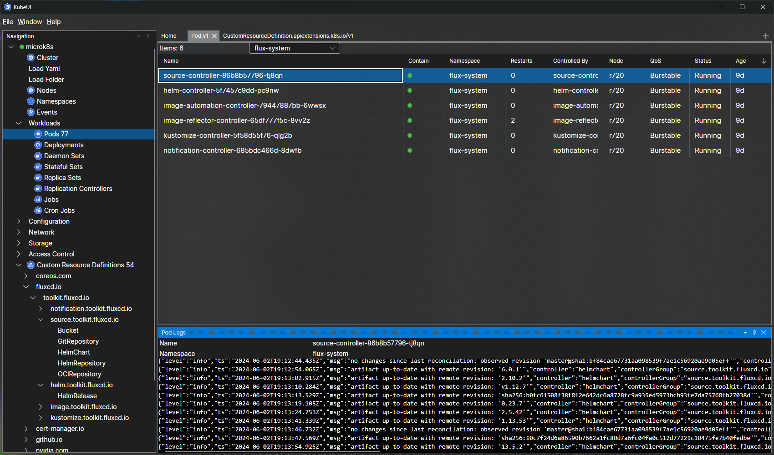Click the Nodes icon in navigation tree
The image size is (774, 455).
pyautogui.click(x=31, y=90)
